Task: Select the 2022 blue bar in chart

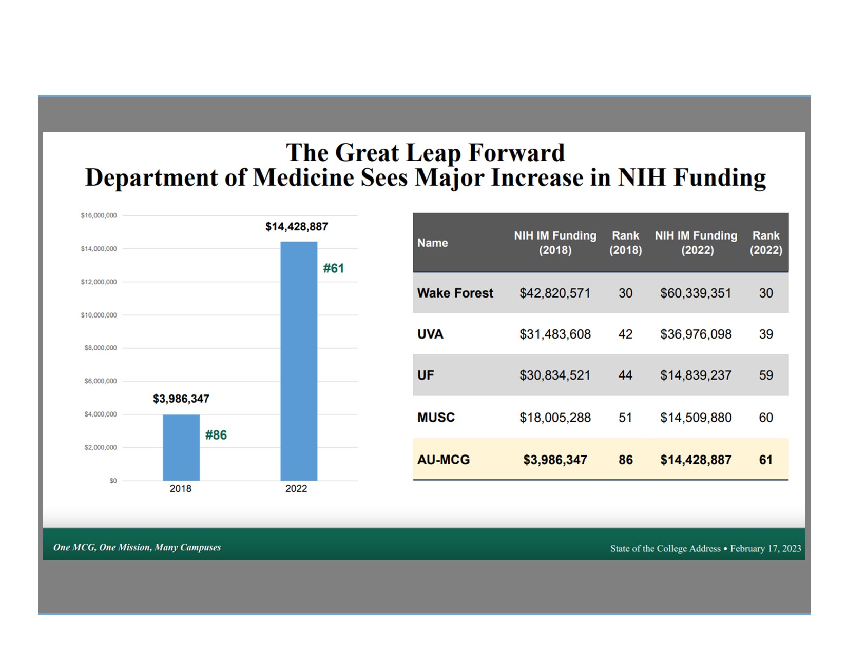Action: pos(299,361)
